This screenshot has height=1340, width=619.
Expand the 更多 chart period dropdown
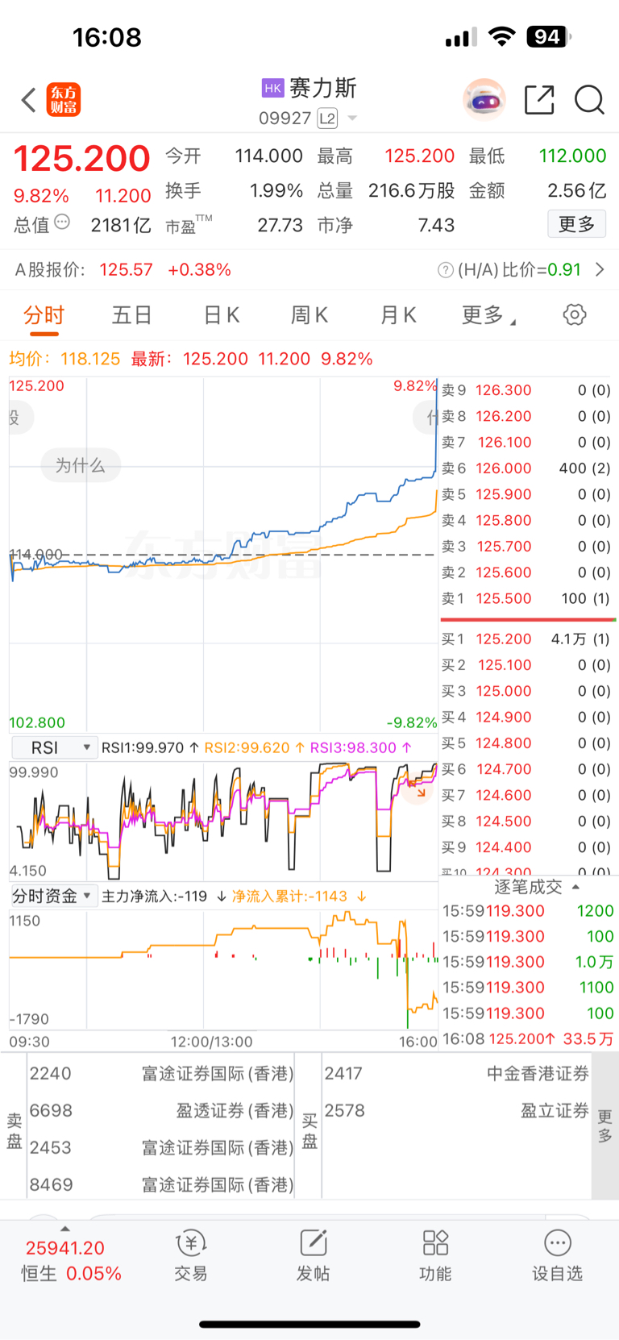tap(489, 315)
